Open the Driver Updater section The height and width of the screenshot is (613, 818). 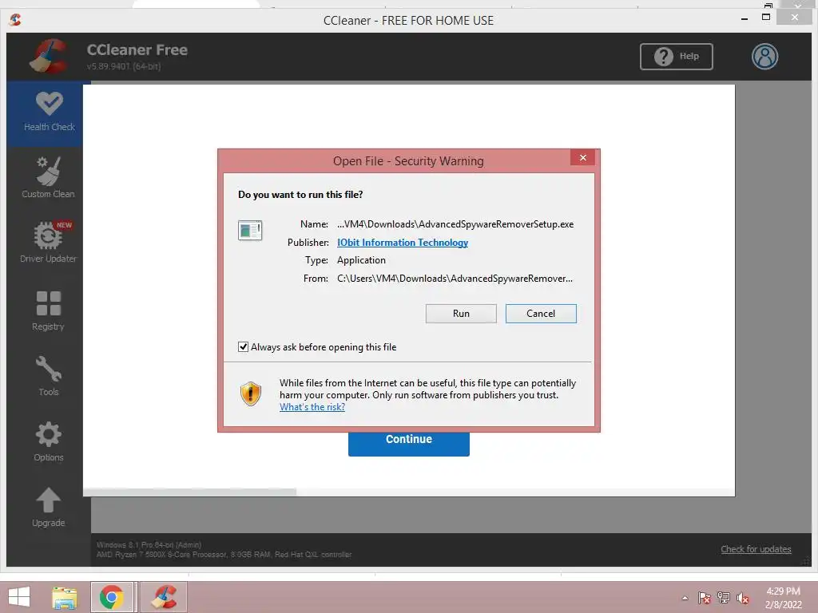coord(49,243)
